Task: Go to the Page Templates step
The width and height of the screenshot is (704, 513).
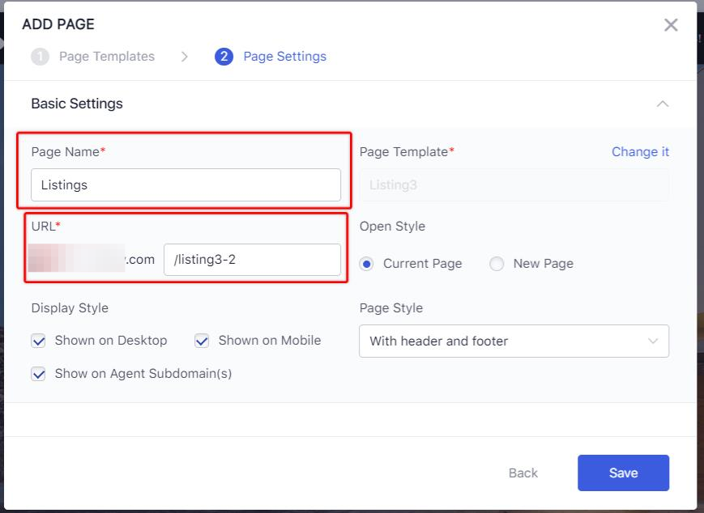Action: tap(106, 57)
